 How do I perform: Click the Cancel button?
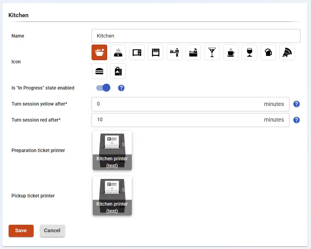52,231
